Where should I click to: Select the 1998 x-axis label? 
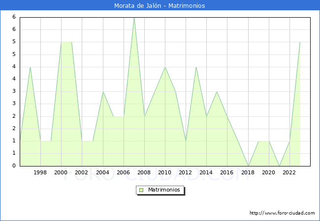[40, 172]
